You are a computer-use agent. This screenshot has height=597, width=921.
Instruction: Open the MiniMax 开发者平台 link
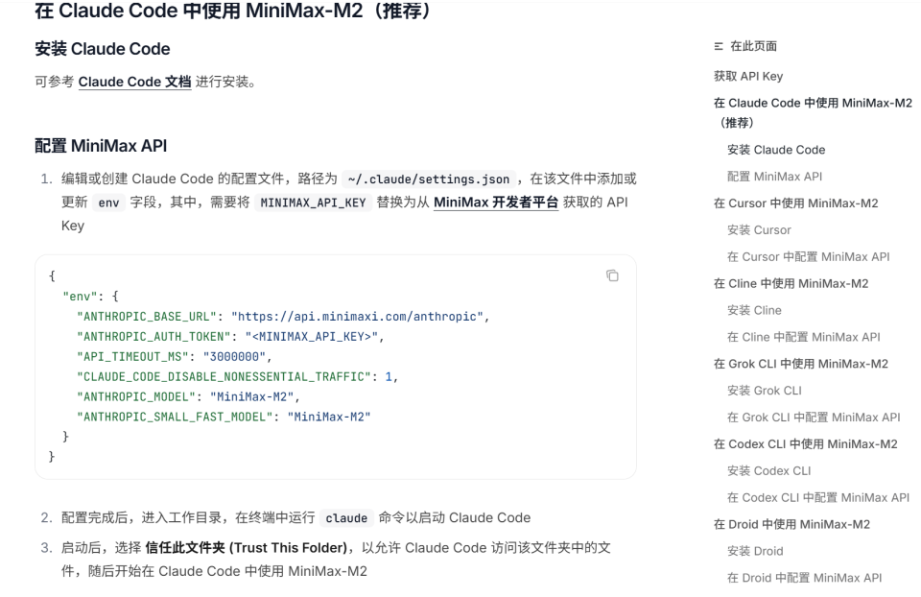[x=496, y=203]
